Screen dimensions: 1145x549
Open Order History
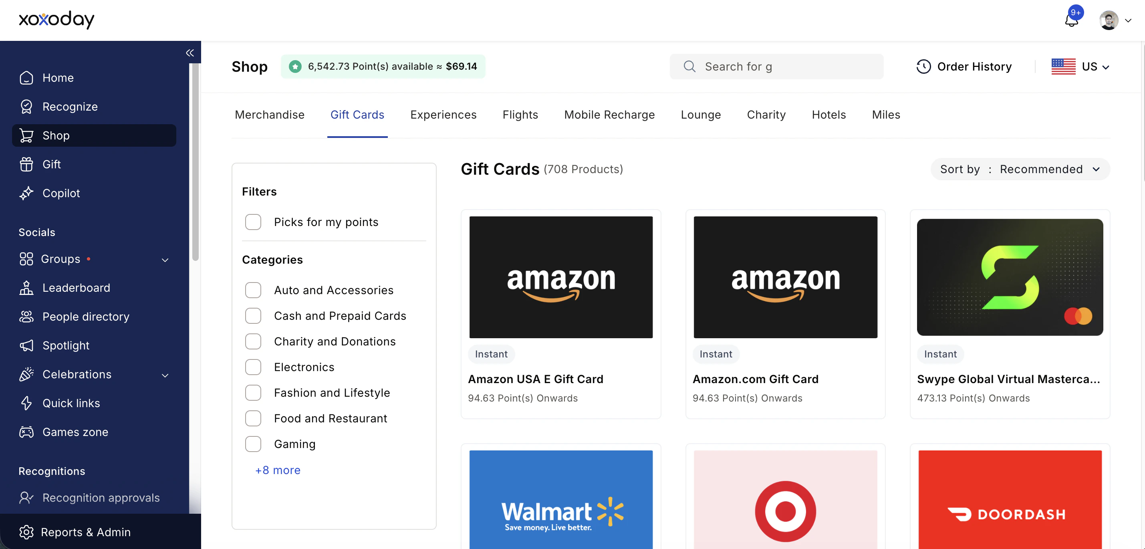click(964, 67)
